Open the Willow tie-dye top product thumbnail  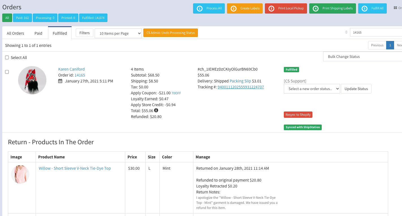(x=20, y=174)
